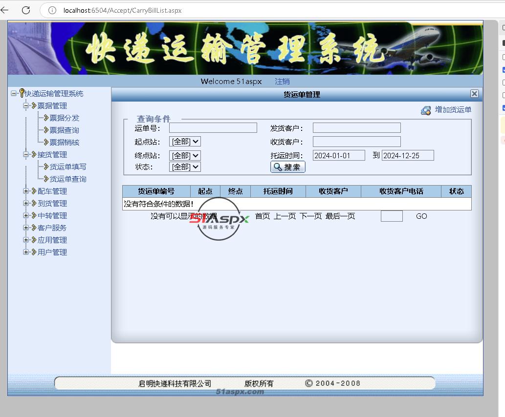Image resolution: width=505 pixels, height=417 pixels.
Task: Click arrow icon beside 配车管理
Action: point(34,191)
